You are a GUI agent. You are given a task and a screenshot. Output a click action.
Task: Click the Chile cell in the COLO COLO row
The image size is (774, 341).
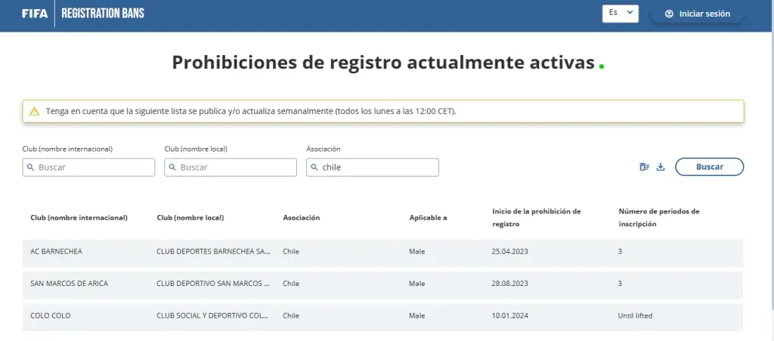(291, 315)
